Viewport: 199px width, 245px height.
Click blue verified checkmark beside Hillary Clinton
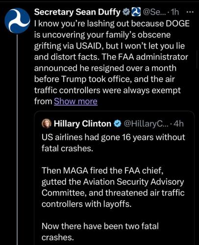click(118, 124)
